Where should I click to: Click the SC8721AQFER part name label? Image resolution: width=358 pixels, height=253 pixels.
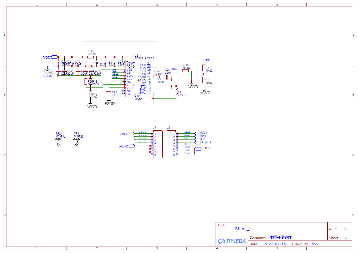(144, 58)
